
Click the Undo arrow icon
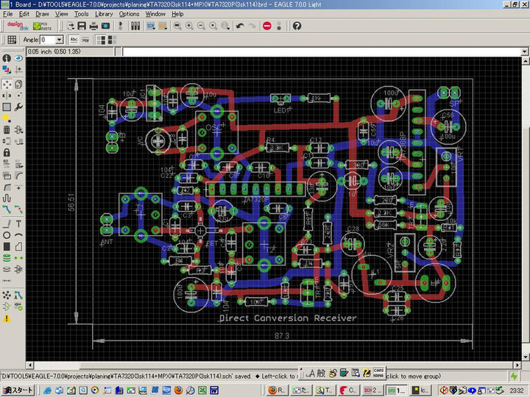point(239,26)
